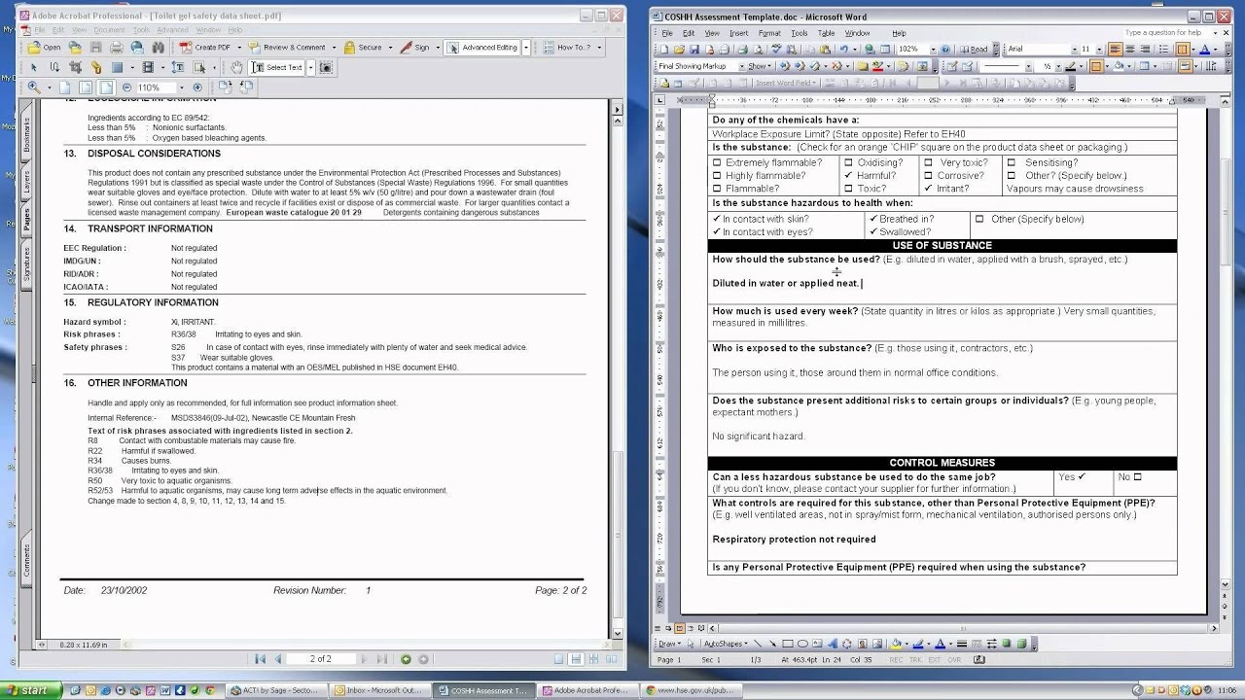Go to first page in Acrobat

[260, 659]
